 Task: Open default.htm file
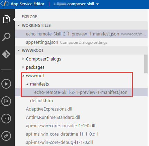pos(41,100)
